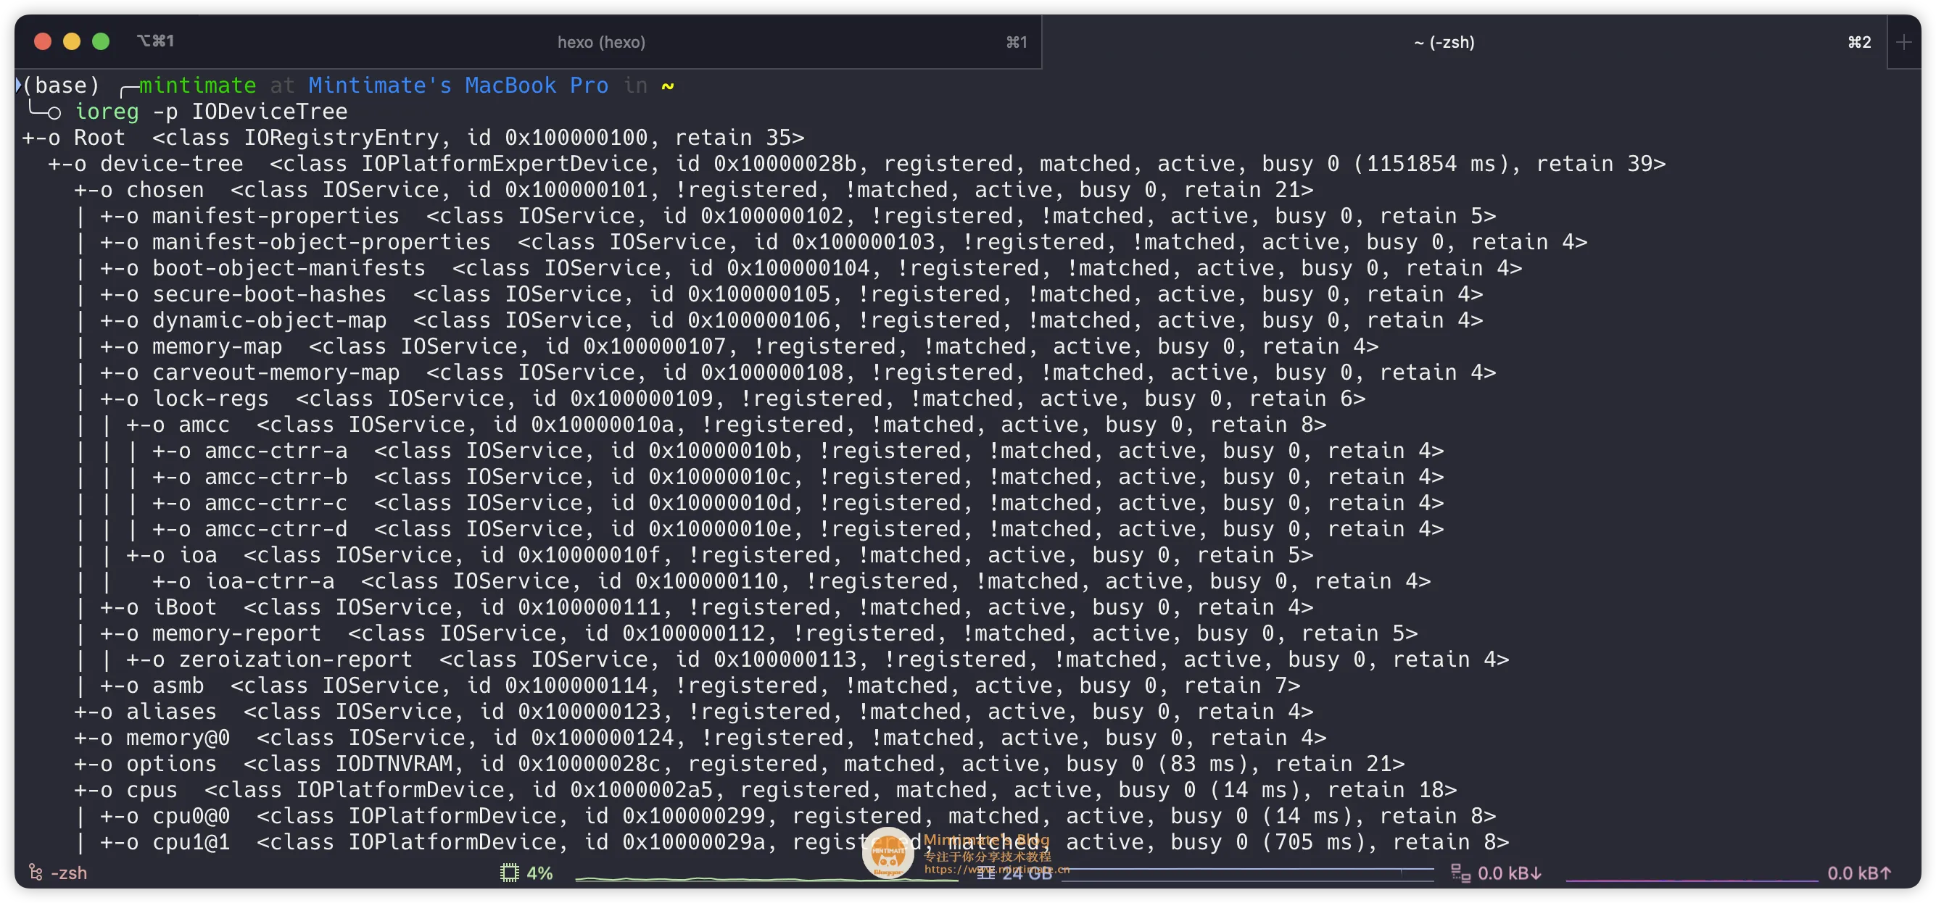
Task: Click the memory icon next to 24 GB
Action: (986, 873)
